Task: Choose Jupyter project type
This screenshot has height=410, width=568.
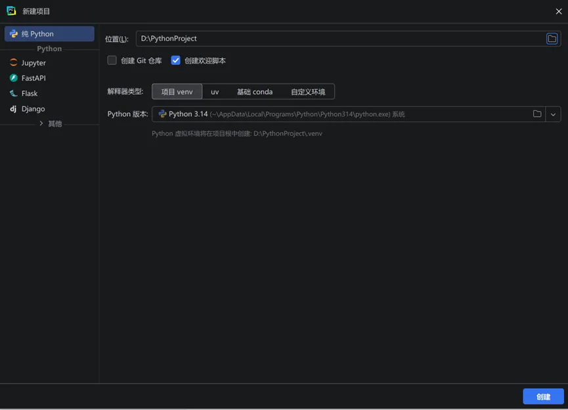Action: tap(49, 62)
